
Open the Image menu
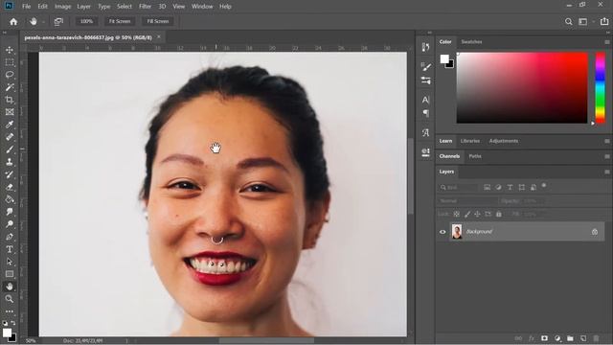coord(62,7)
